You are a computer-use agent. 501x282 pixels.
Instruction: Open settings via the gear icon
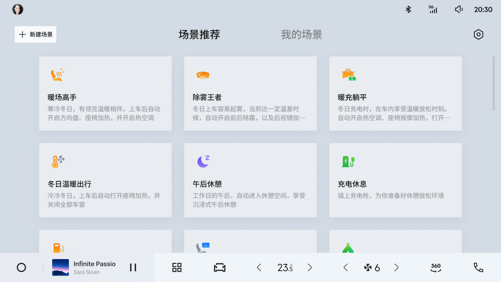478,34
